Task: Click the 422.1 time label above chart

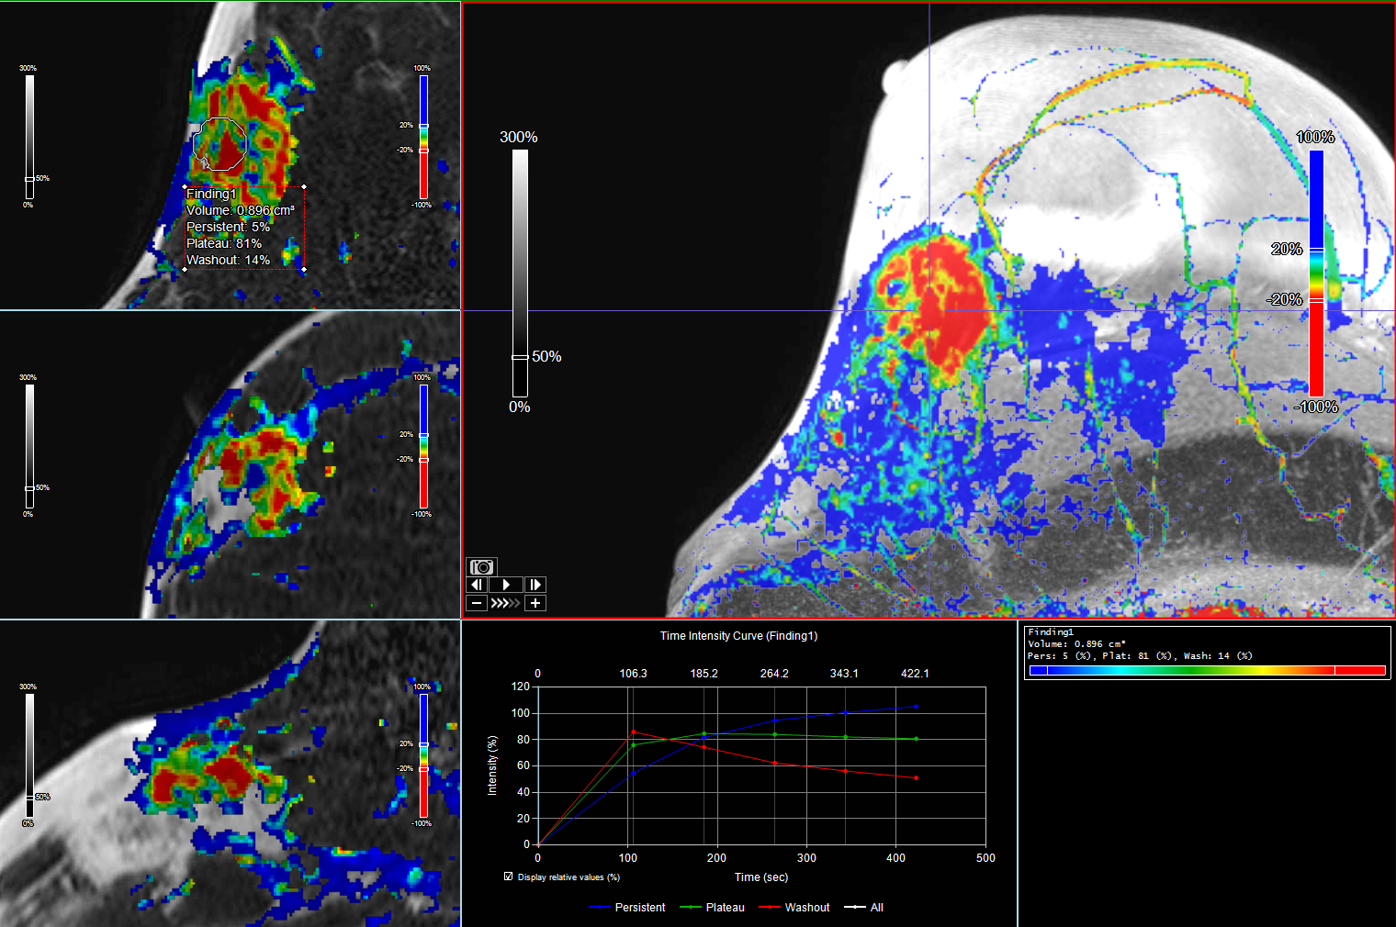Action: [x=915, y=674]
